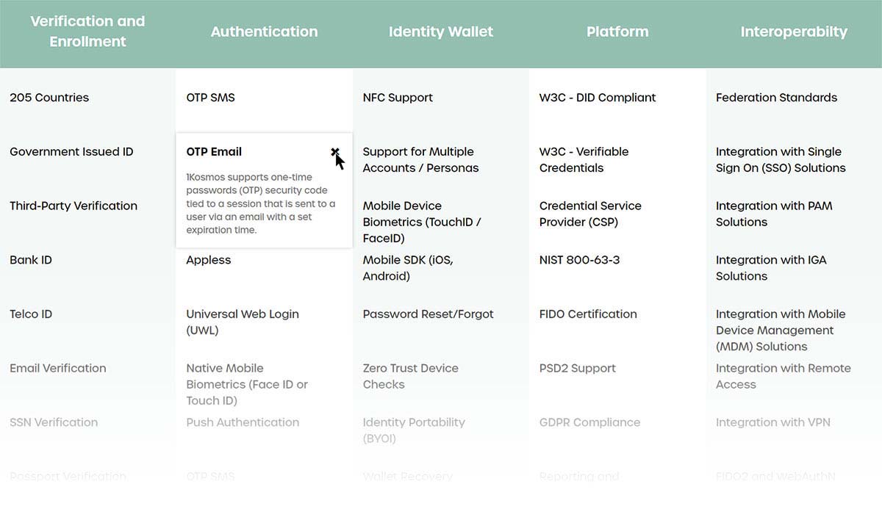Click Password Reset/Forgot feature

pos(428,314)
